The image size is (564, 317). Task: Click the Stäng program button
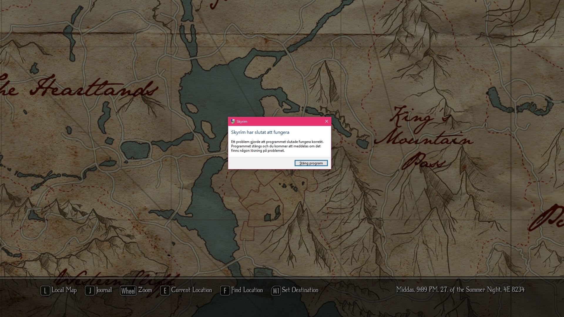[x=311, y=163]
